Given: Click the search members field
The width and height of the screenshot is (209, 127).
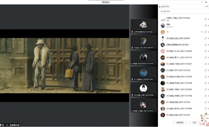Looking at the screenshot, I should click(x=184, y=11).
